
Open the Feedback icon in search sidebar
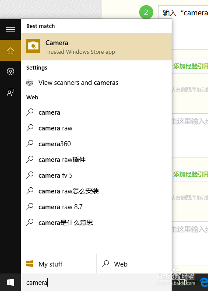pos(11,92)
